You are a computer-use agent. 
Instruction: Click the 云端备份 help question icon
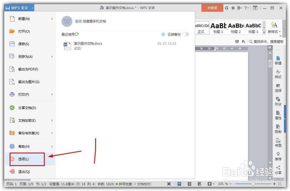pyautogui.click(x=163, y=34)
